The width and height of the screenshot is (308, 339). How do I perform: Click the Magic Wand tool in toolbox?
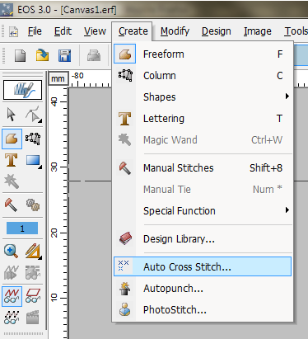coord(12,181)
